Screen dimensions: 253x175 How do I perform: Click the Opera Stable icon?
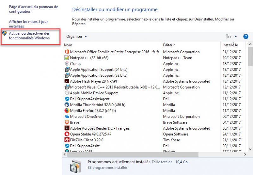point(67,134)
